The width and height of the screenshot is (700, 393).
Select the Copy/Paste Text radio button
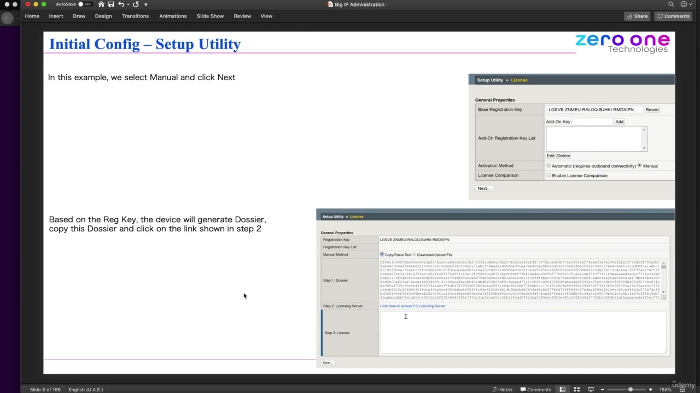pos(382,254)
